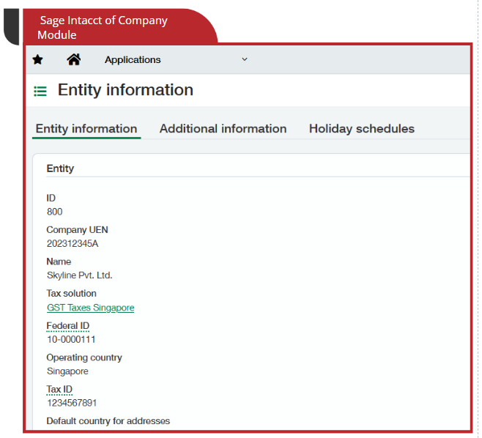Screen dimensions: 482x438
Task: Follow the GST Taxes Singapore link
Action: [x=90, y=308]
